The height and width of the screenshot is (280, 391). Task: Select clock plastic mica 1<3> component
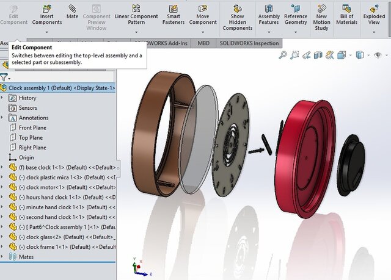pyautogui.click(x=62, y=178)
